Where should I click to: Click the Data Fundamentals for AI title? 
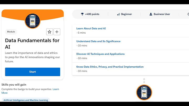point(32,44)
